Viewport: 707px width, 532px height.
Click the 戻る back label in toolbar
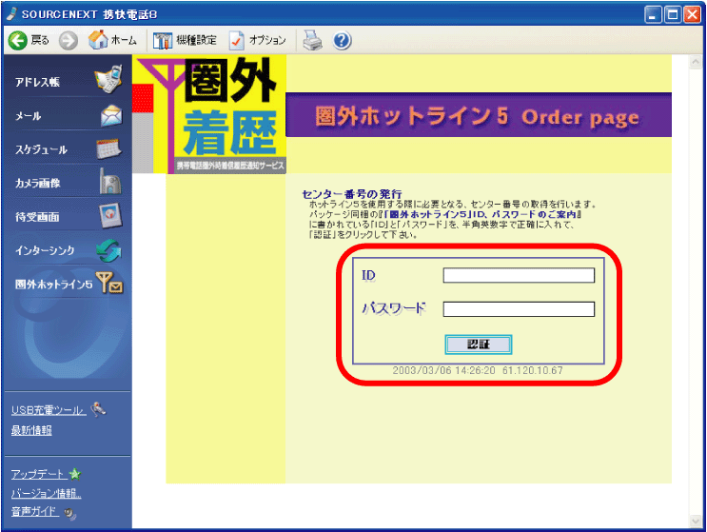[40, 40]
